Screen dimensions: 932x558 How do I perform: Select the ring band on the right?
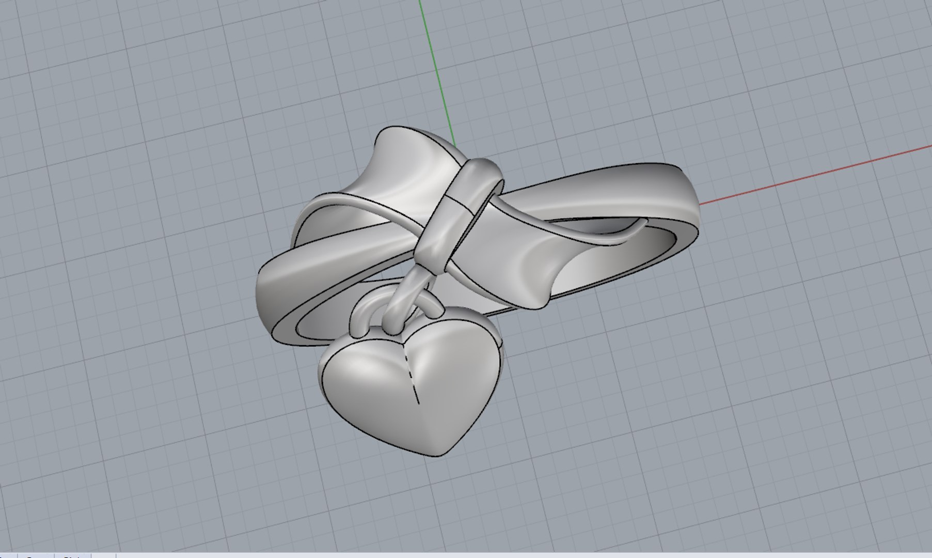pos(609,194)
